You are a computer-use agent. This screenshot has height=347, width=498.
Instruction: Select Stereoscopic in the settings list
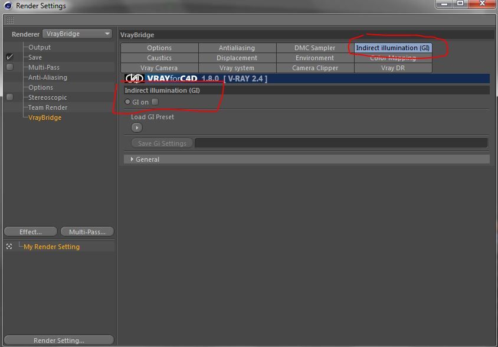pos(48,97)
